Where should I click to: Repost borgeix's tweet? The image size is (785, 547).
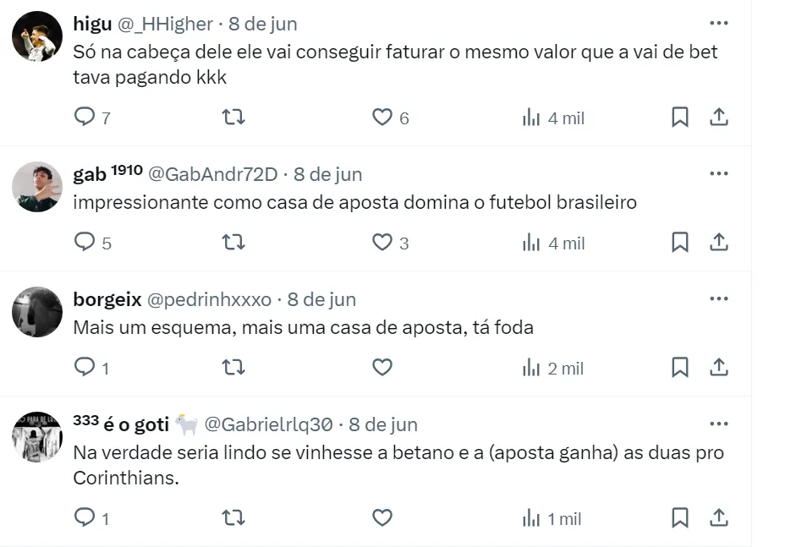tap(233, 368)
